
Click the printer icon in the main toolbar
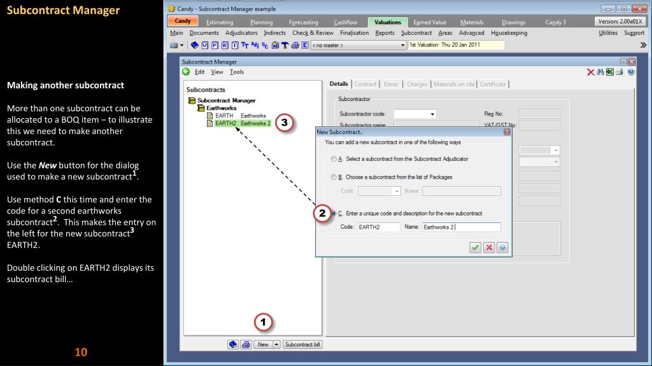(x=295, y=45)
